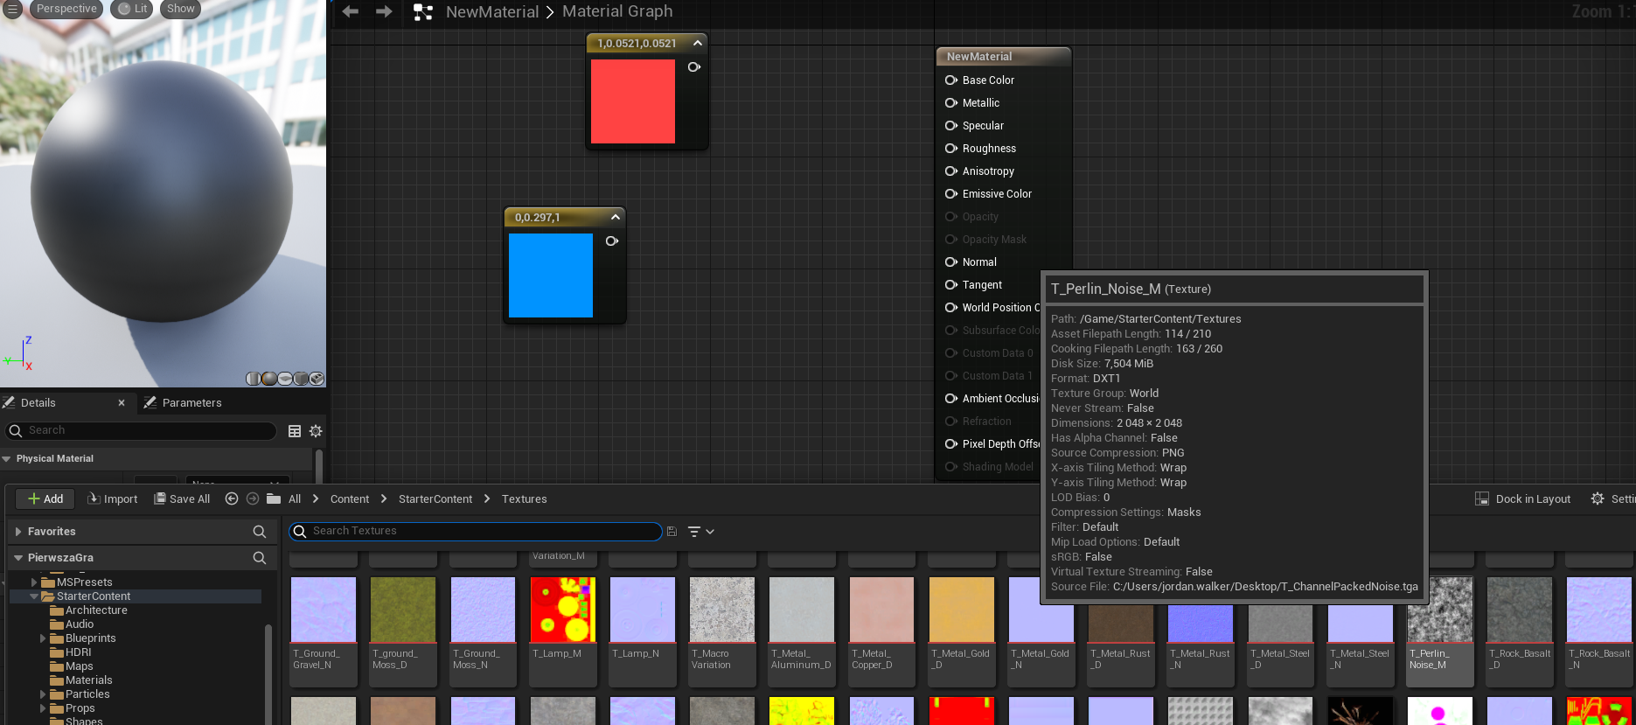Click the graph forward navigation arrow
1636x725 pixels.
click(384, 11)
